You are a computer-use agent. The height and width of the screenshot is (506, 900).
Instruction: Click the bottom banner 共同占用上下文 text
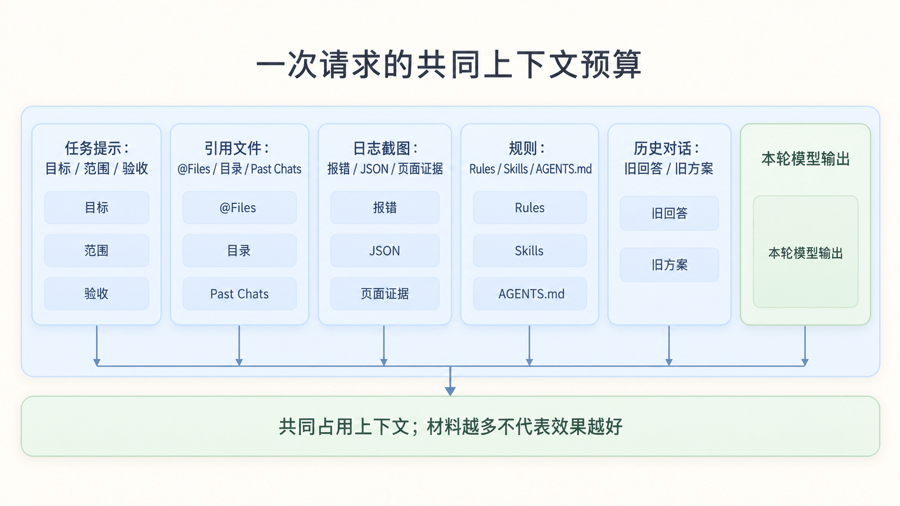(451, 427)
